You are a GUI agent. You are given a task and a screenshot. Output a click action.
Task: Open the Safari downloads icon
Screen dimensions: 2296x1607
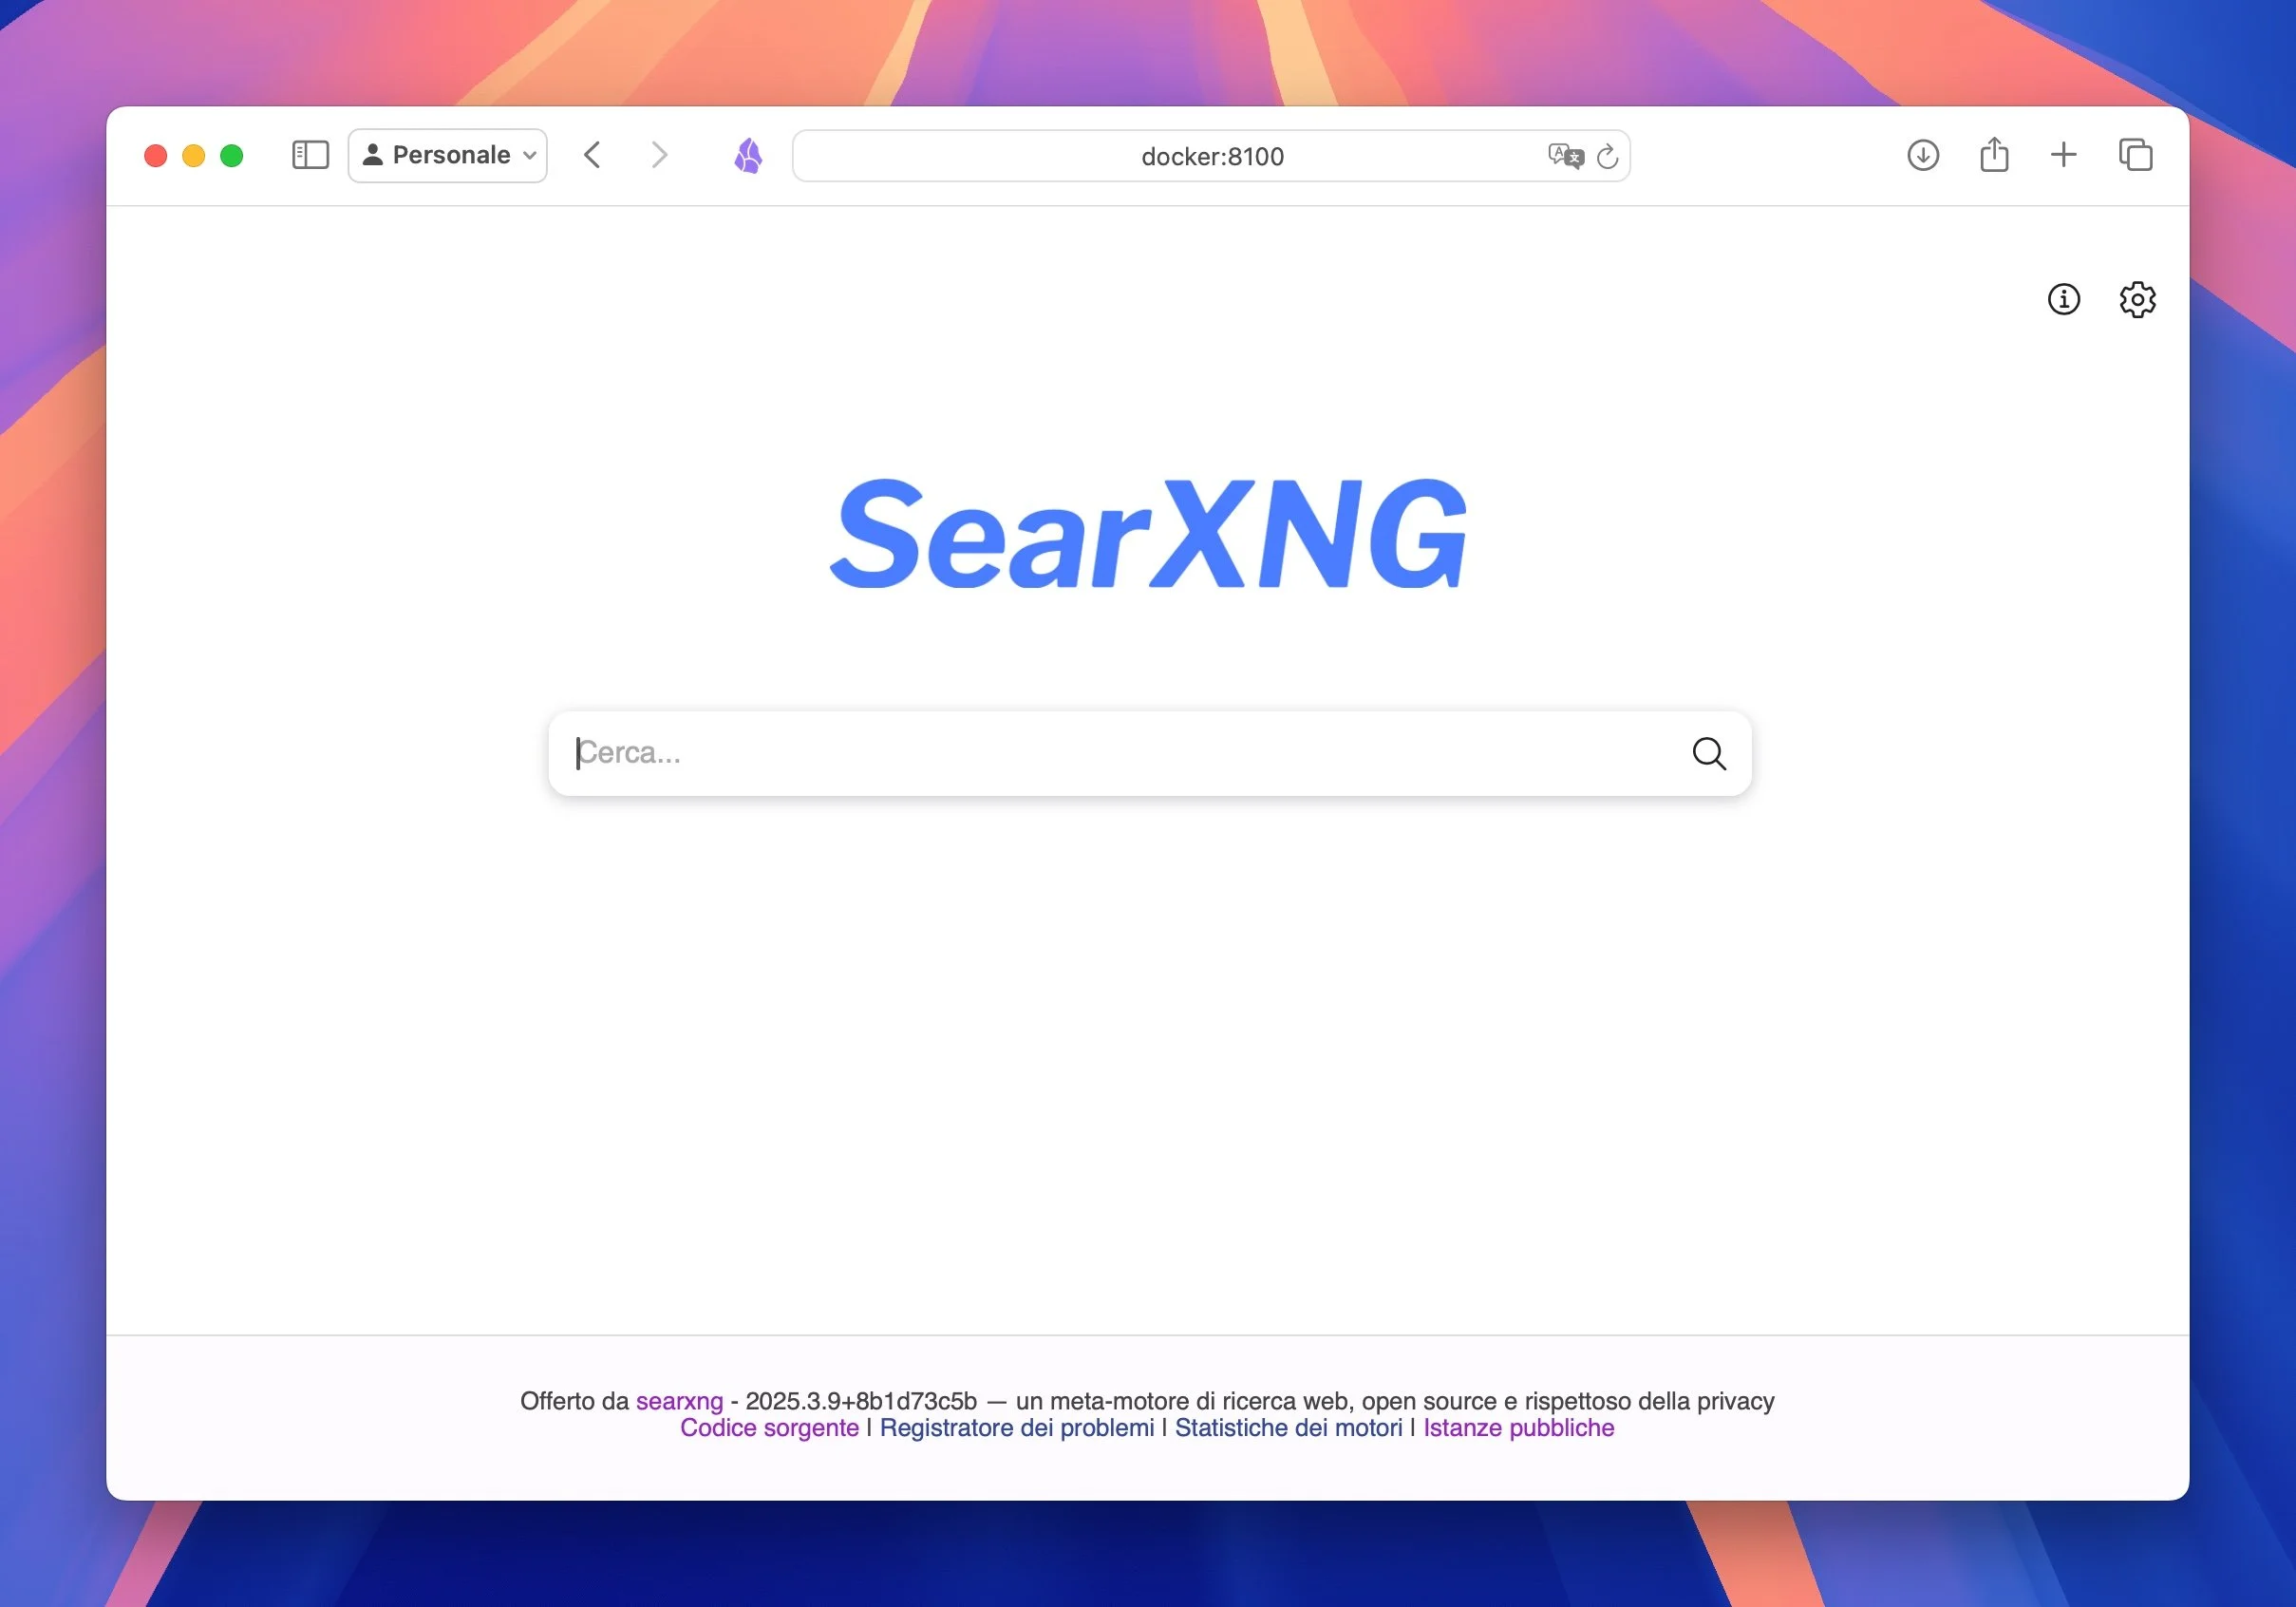coord(1922,155)
